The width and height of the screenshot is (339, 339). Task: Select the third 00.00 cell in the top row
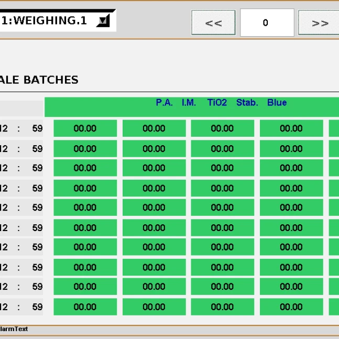click(223, 128)
